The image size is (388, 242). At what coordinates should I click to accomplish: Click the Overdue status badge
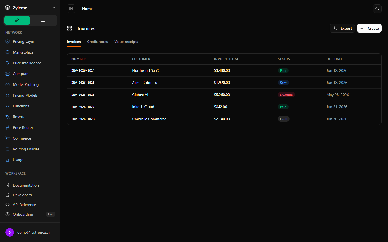286,95
